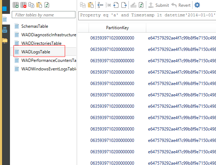The height and width of the screenshot is (165, 216).
Task: Click the Filter tables by name field
Action: coord(43,15)
